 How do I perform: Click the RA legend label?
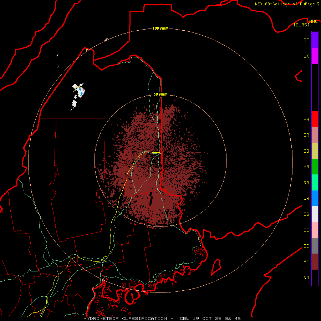pyautogui.click(x=306, y=183)
